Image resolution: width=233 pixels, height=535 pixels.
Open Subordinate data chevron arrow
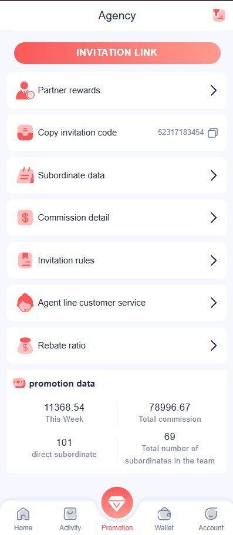point(214,175)
